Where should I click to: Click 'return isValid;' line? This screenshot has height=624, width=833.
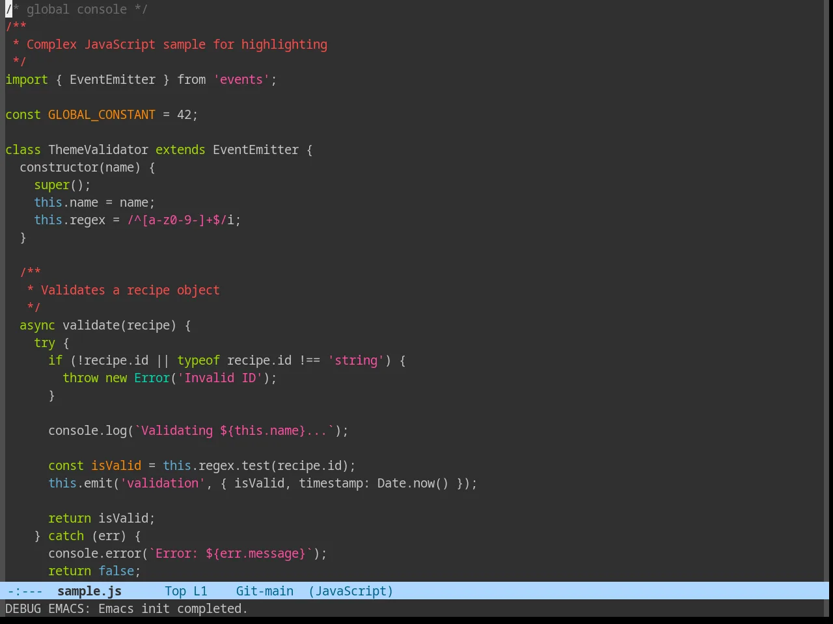[x=102, y=518]
